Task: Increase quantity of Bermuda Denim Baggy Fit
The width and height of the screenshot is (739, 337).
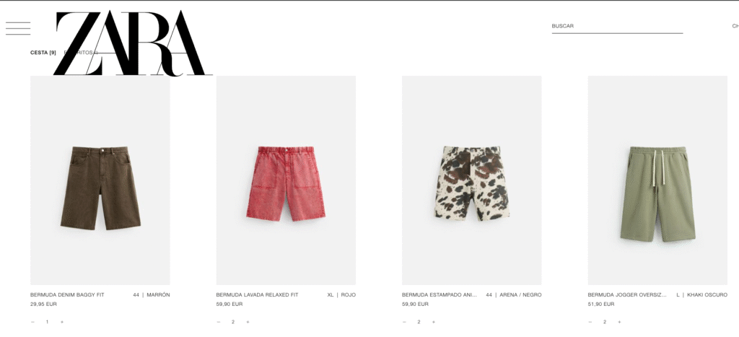Action: (62, 322)
